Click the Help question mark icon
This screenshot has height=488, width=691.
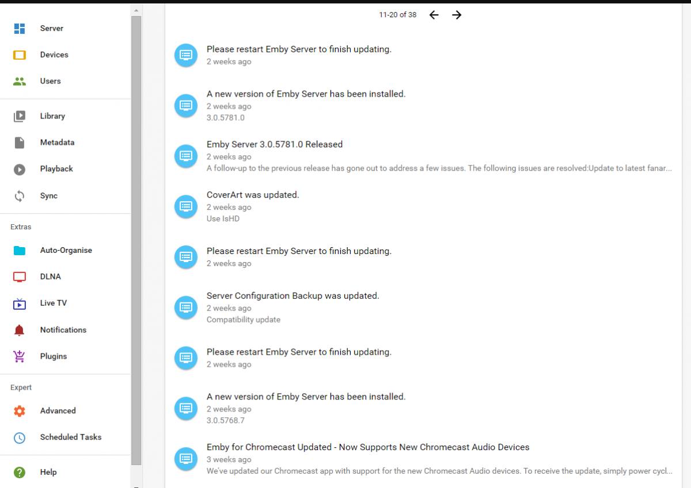(x=20, y=472)
